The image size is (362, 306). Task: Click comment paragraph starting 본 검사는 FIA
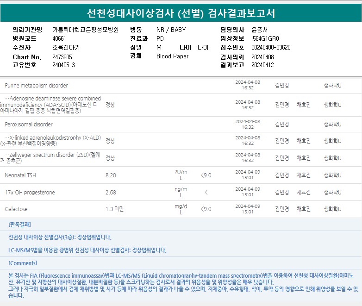tap(181, 279)
